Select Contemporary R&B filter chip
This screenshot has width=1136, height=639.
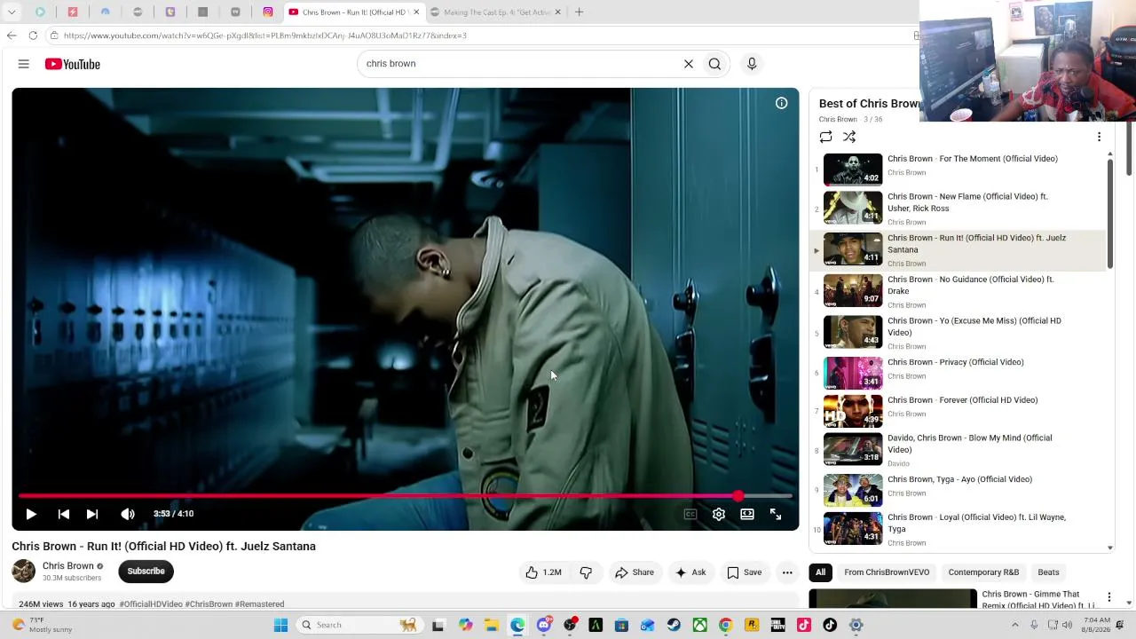(983, 572)
